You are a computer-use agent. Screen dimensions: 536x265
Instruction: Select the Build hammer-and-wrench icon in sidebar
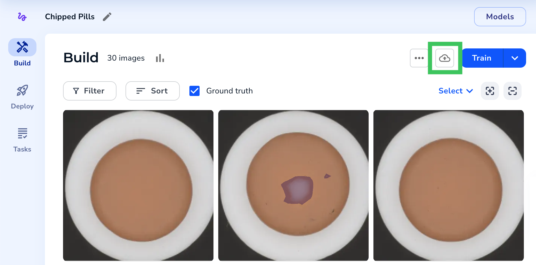22,47
